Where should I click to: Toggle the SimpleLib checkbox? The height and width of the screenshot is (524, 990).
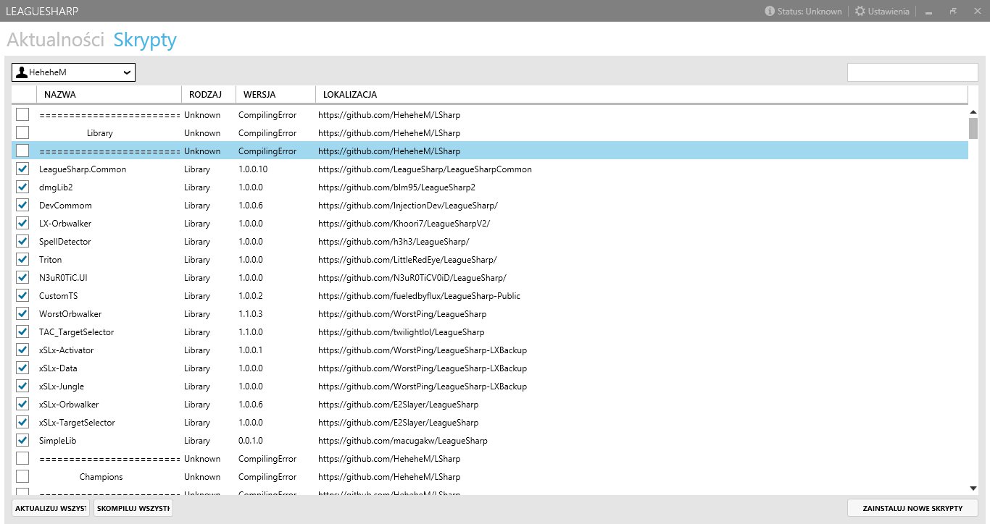point(22,440)
